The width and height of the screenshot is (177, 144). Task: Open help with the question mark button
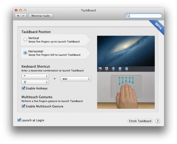click(x=157, y=121)
